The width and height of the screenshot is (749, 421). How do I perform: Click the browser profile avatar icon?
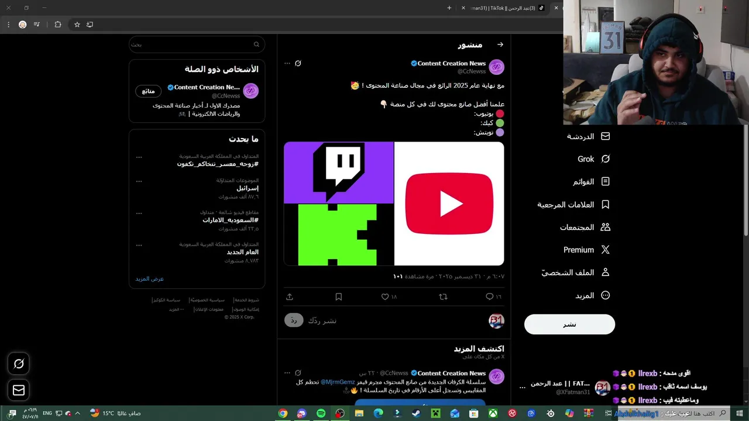(x=22, y=25)
